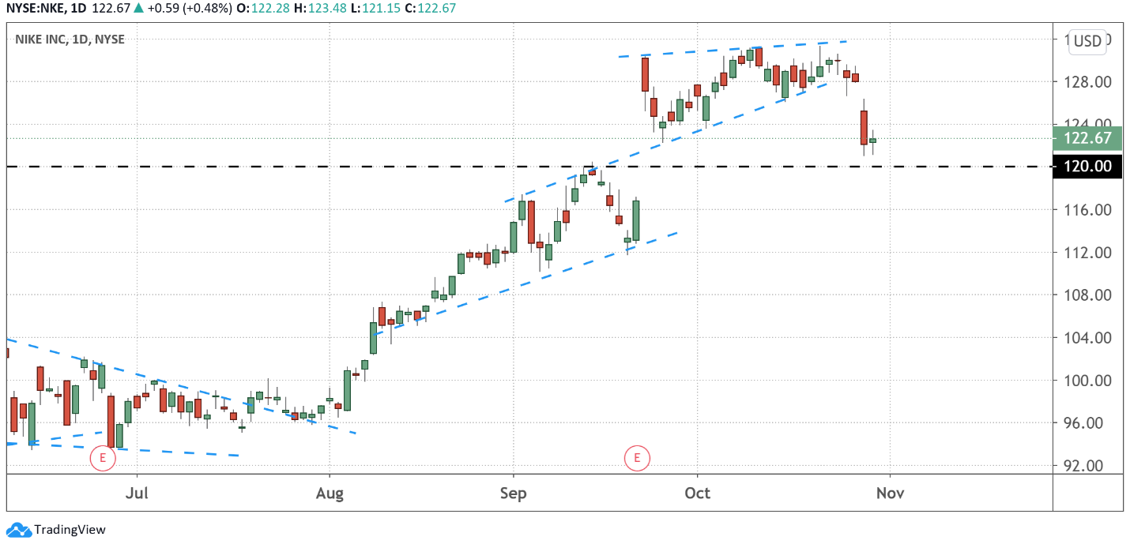This screenshot has height=548, width=1130.
Task: Click the NIKE INC, 1D, NYSE chart legend
Action: pyautogui.click(x=70, y=39)
